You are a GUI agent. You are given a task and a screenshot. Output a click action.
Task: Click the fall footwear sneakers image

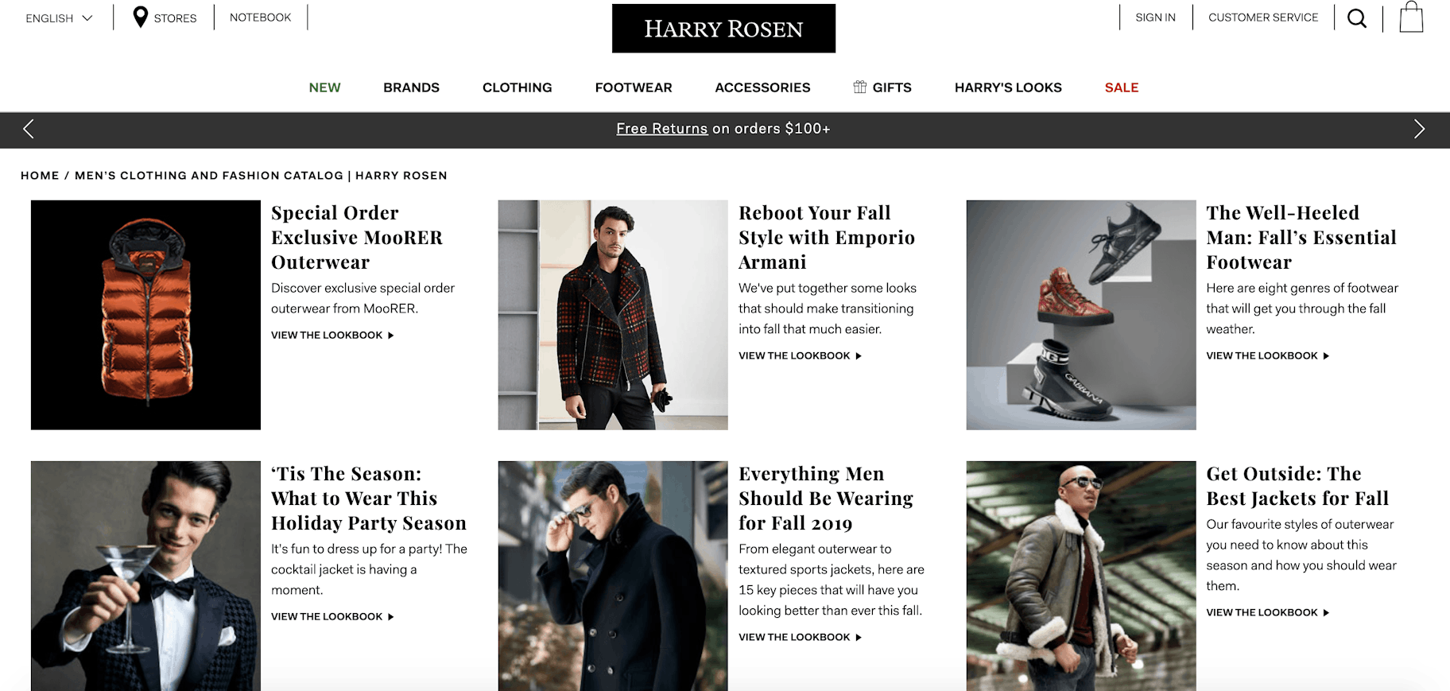pyautogui.click(x=1080, y=315)
